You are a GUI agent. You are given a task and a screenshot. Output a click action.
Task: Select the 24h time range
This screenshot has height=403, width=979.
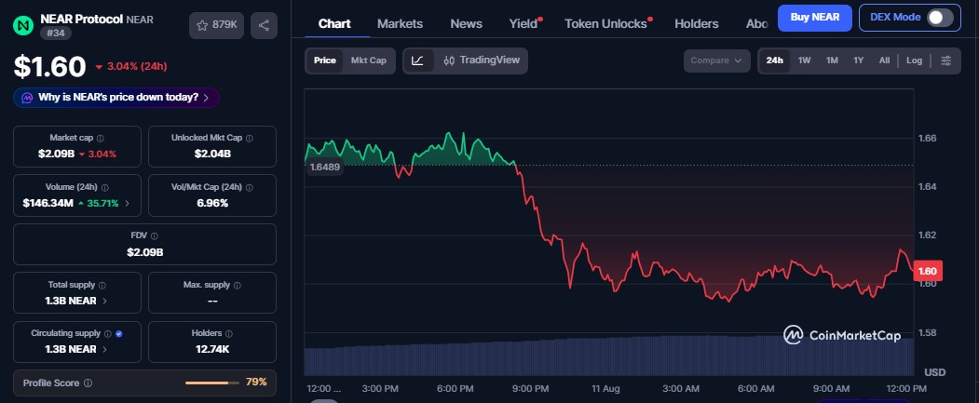point(775,60)
